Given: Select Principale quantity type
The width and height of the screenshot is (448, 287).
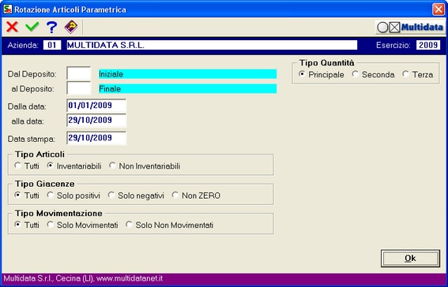Looking at the screenshot, I should click(321, 75).
